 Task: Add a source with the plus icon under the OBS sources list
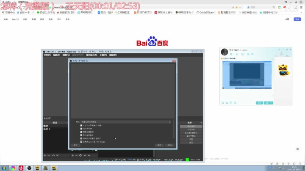tap(72, 155)
